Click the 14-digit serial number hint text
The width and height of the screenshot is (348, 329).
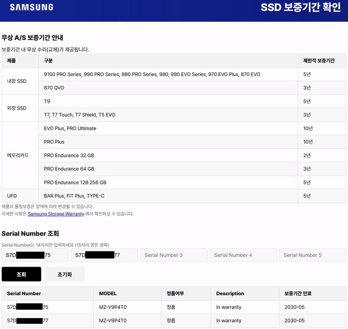click(55, 245)
